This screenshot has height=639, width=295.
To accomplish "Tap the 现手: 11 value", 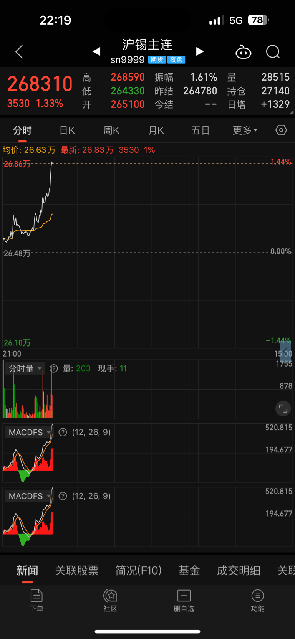I will 113,368.
